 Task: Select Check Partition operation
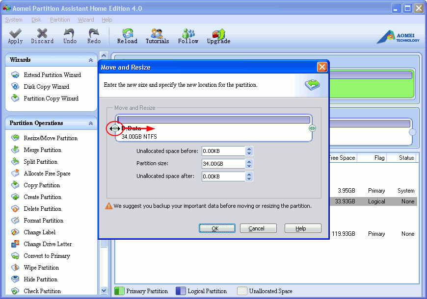(36, 291)
